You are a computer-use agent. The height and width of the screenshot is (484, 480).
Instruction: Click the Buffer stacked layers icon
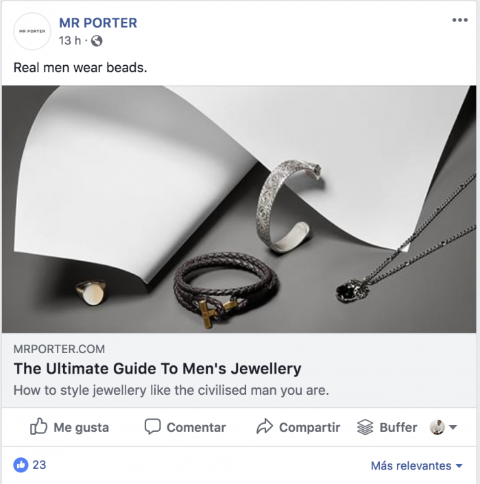365,427
